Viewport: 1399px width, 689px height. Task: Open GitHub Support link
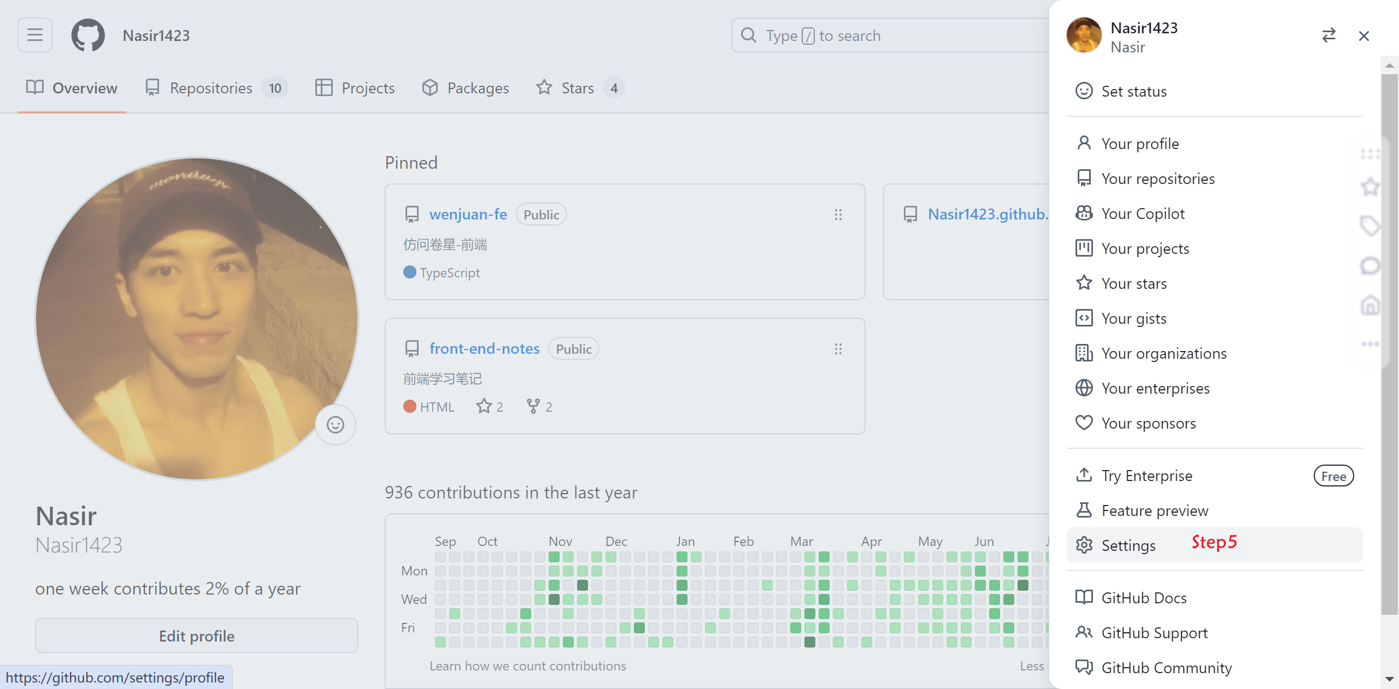click(x=1214, y=632)
